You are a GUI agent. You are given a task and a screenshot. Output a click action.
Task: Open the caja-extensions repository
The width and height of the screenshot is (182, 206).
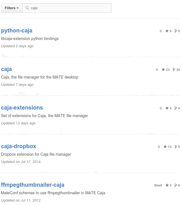click(x=22, y=108)
